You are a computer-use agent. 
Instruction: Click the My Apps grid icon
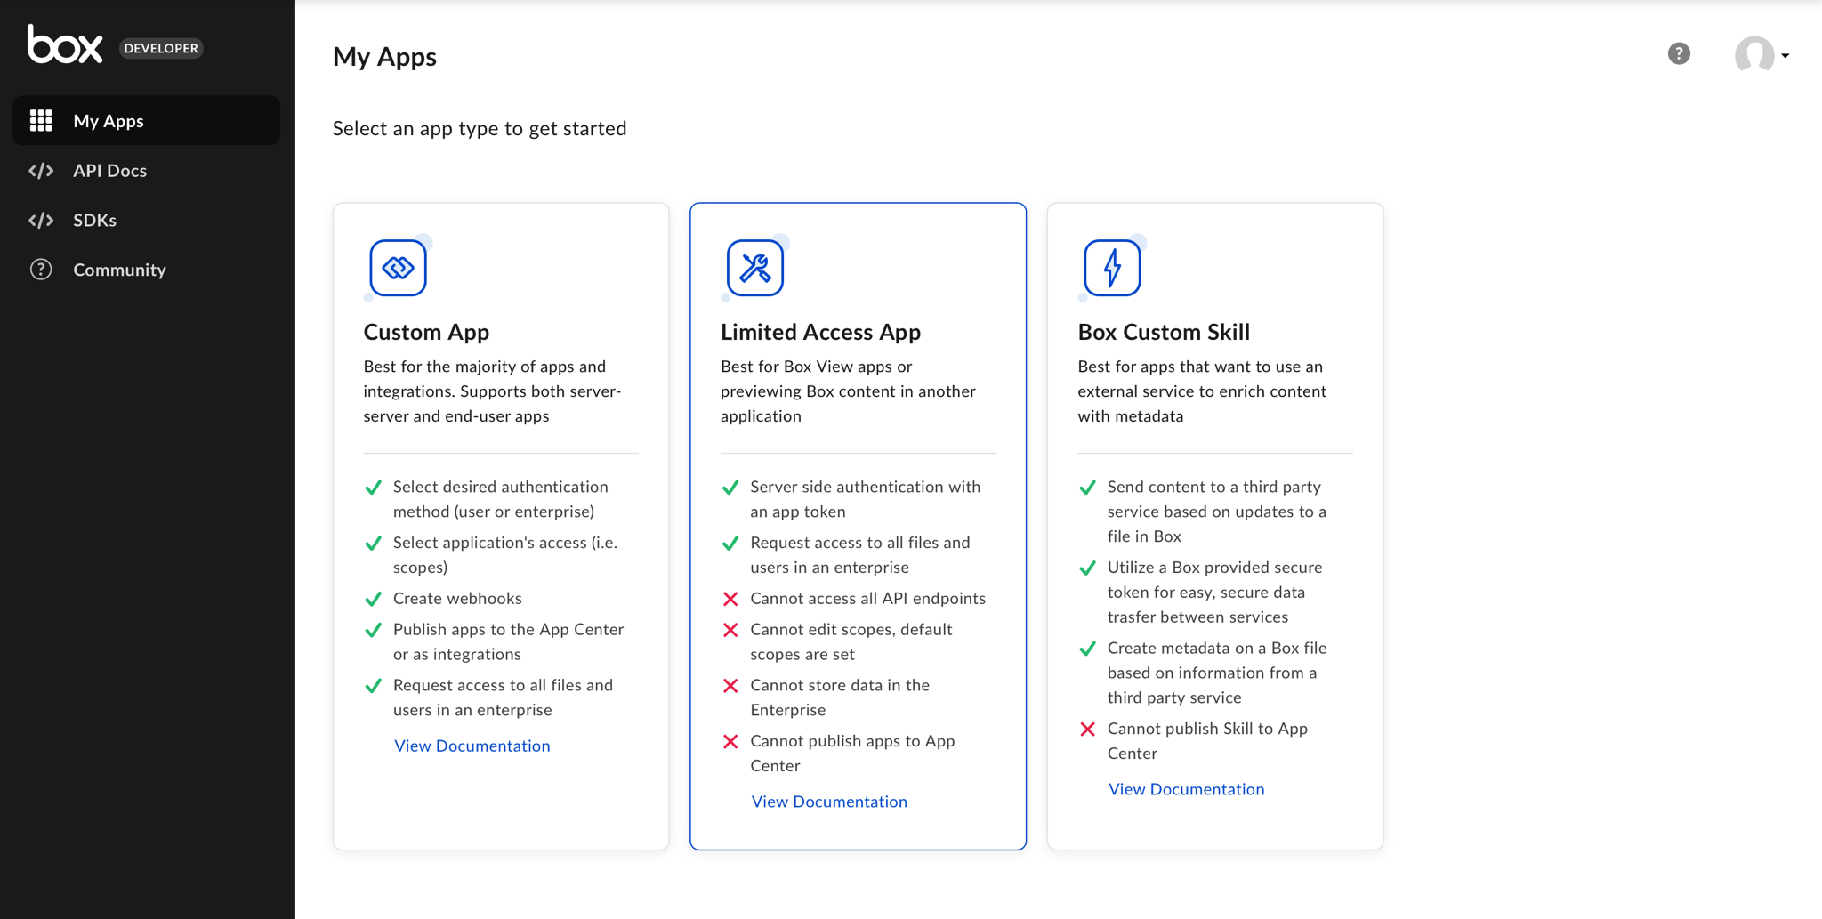[x=41, y=120]
